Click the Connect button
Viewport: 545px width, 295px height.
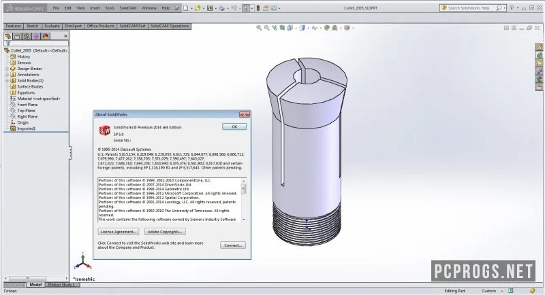point(233,245)
